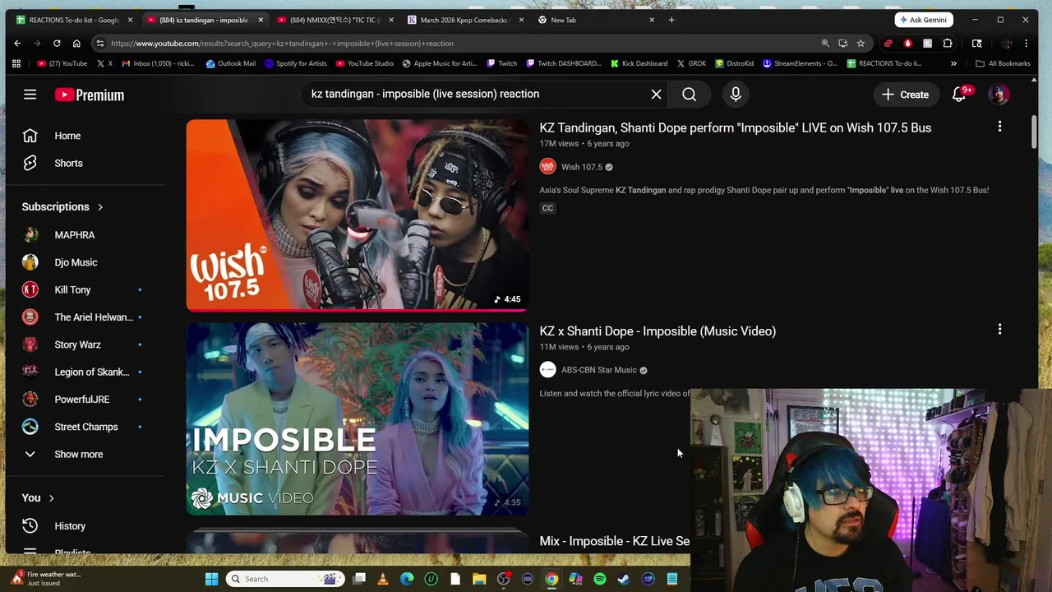Open the All Bookmarks folder
Screen dimensions: 1052x592
pos(1003,63)
